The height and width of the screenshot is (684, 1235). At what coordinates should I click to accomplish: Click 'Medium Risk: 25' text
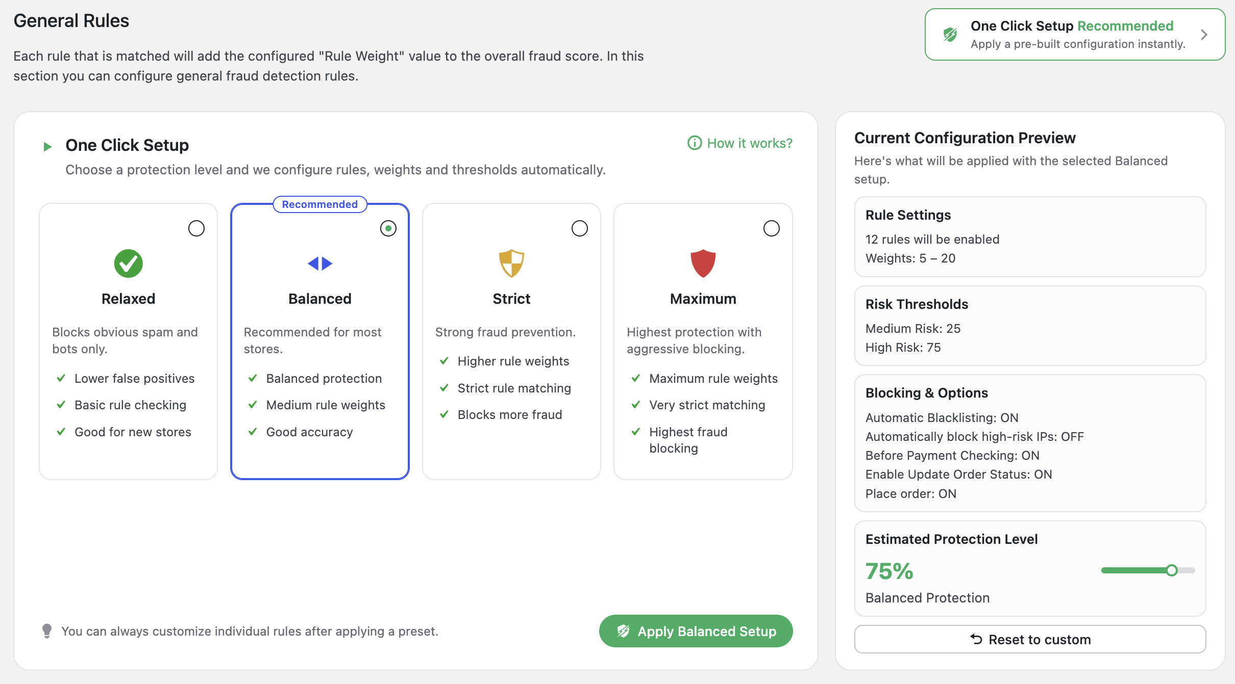913,328
